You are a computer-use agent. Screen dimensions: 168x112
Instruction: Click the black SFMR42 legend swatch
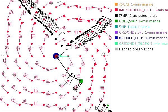point(116,16)
